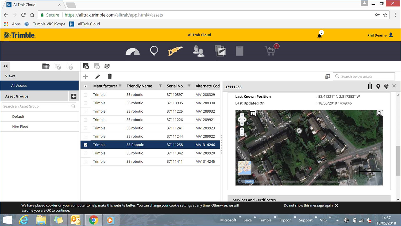Dismiss the cookie message banner

click(x=337, y=205)
